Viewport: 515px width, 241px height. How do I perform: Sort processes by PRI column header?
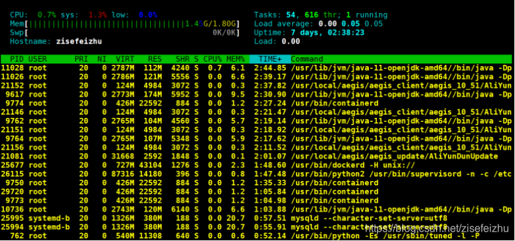[x=82, y=60]
